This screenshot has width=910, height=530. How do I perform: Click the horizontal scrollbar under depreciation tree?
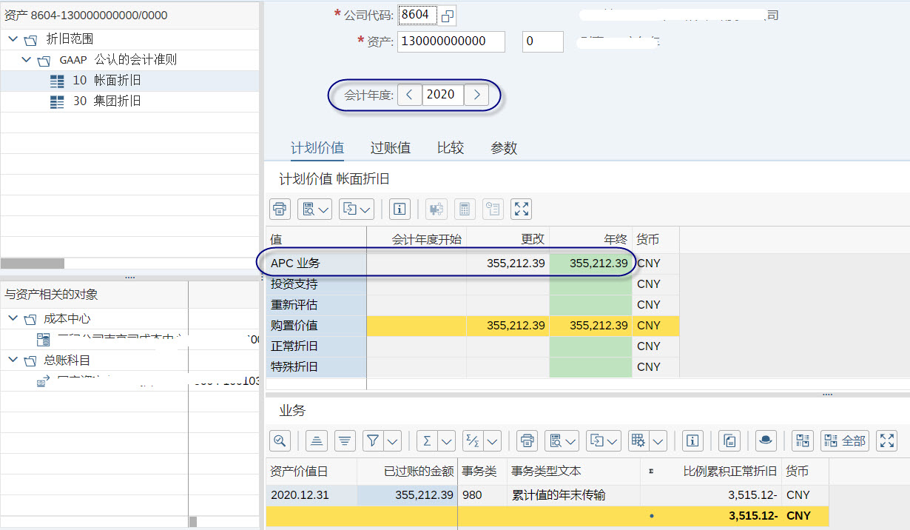tap(33, 264)
